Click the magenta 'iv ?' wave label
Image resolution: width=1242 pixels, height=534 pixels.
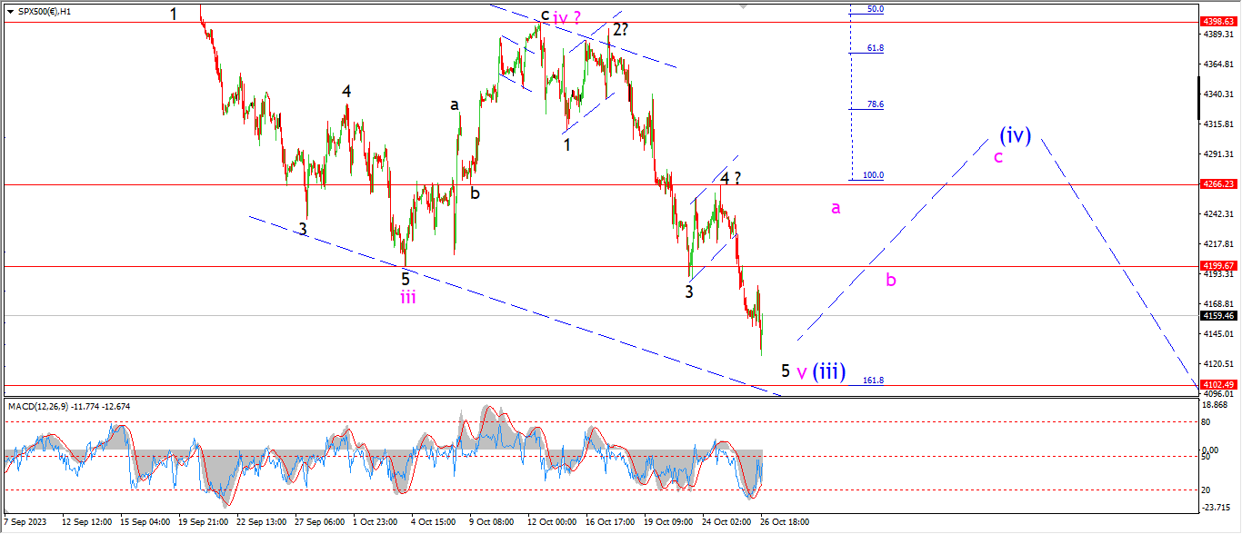(x=567, y=17)
